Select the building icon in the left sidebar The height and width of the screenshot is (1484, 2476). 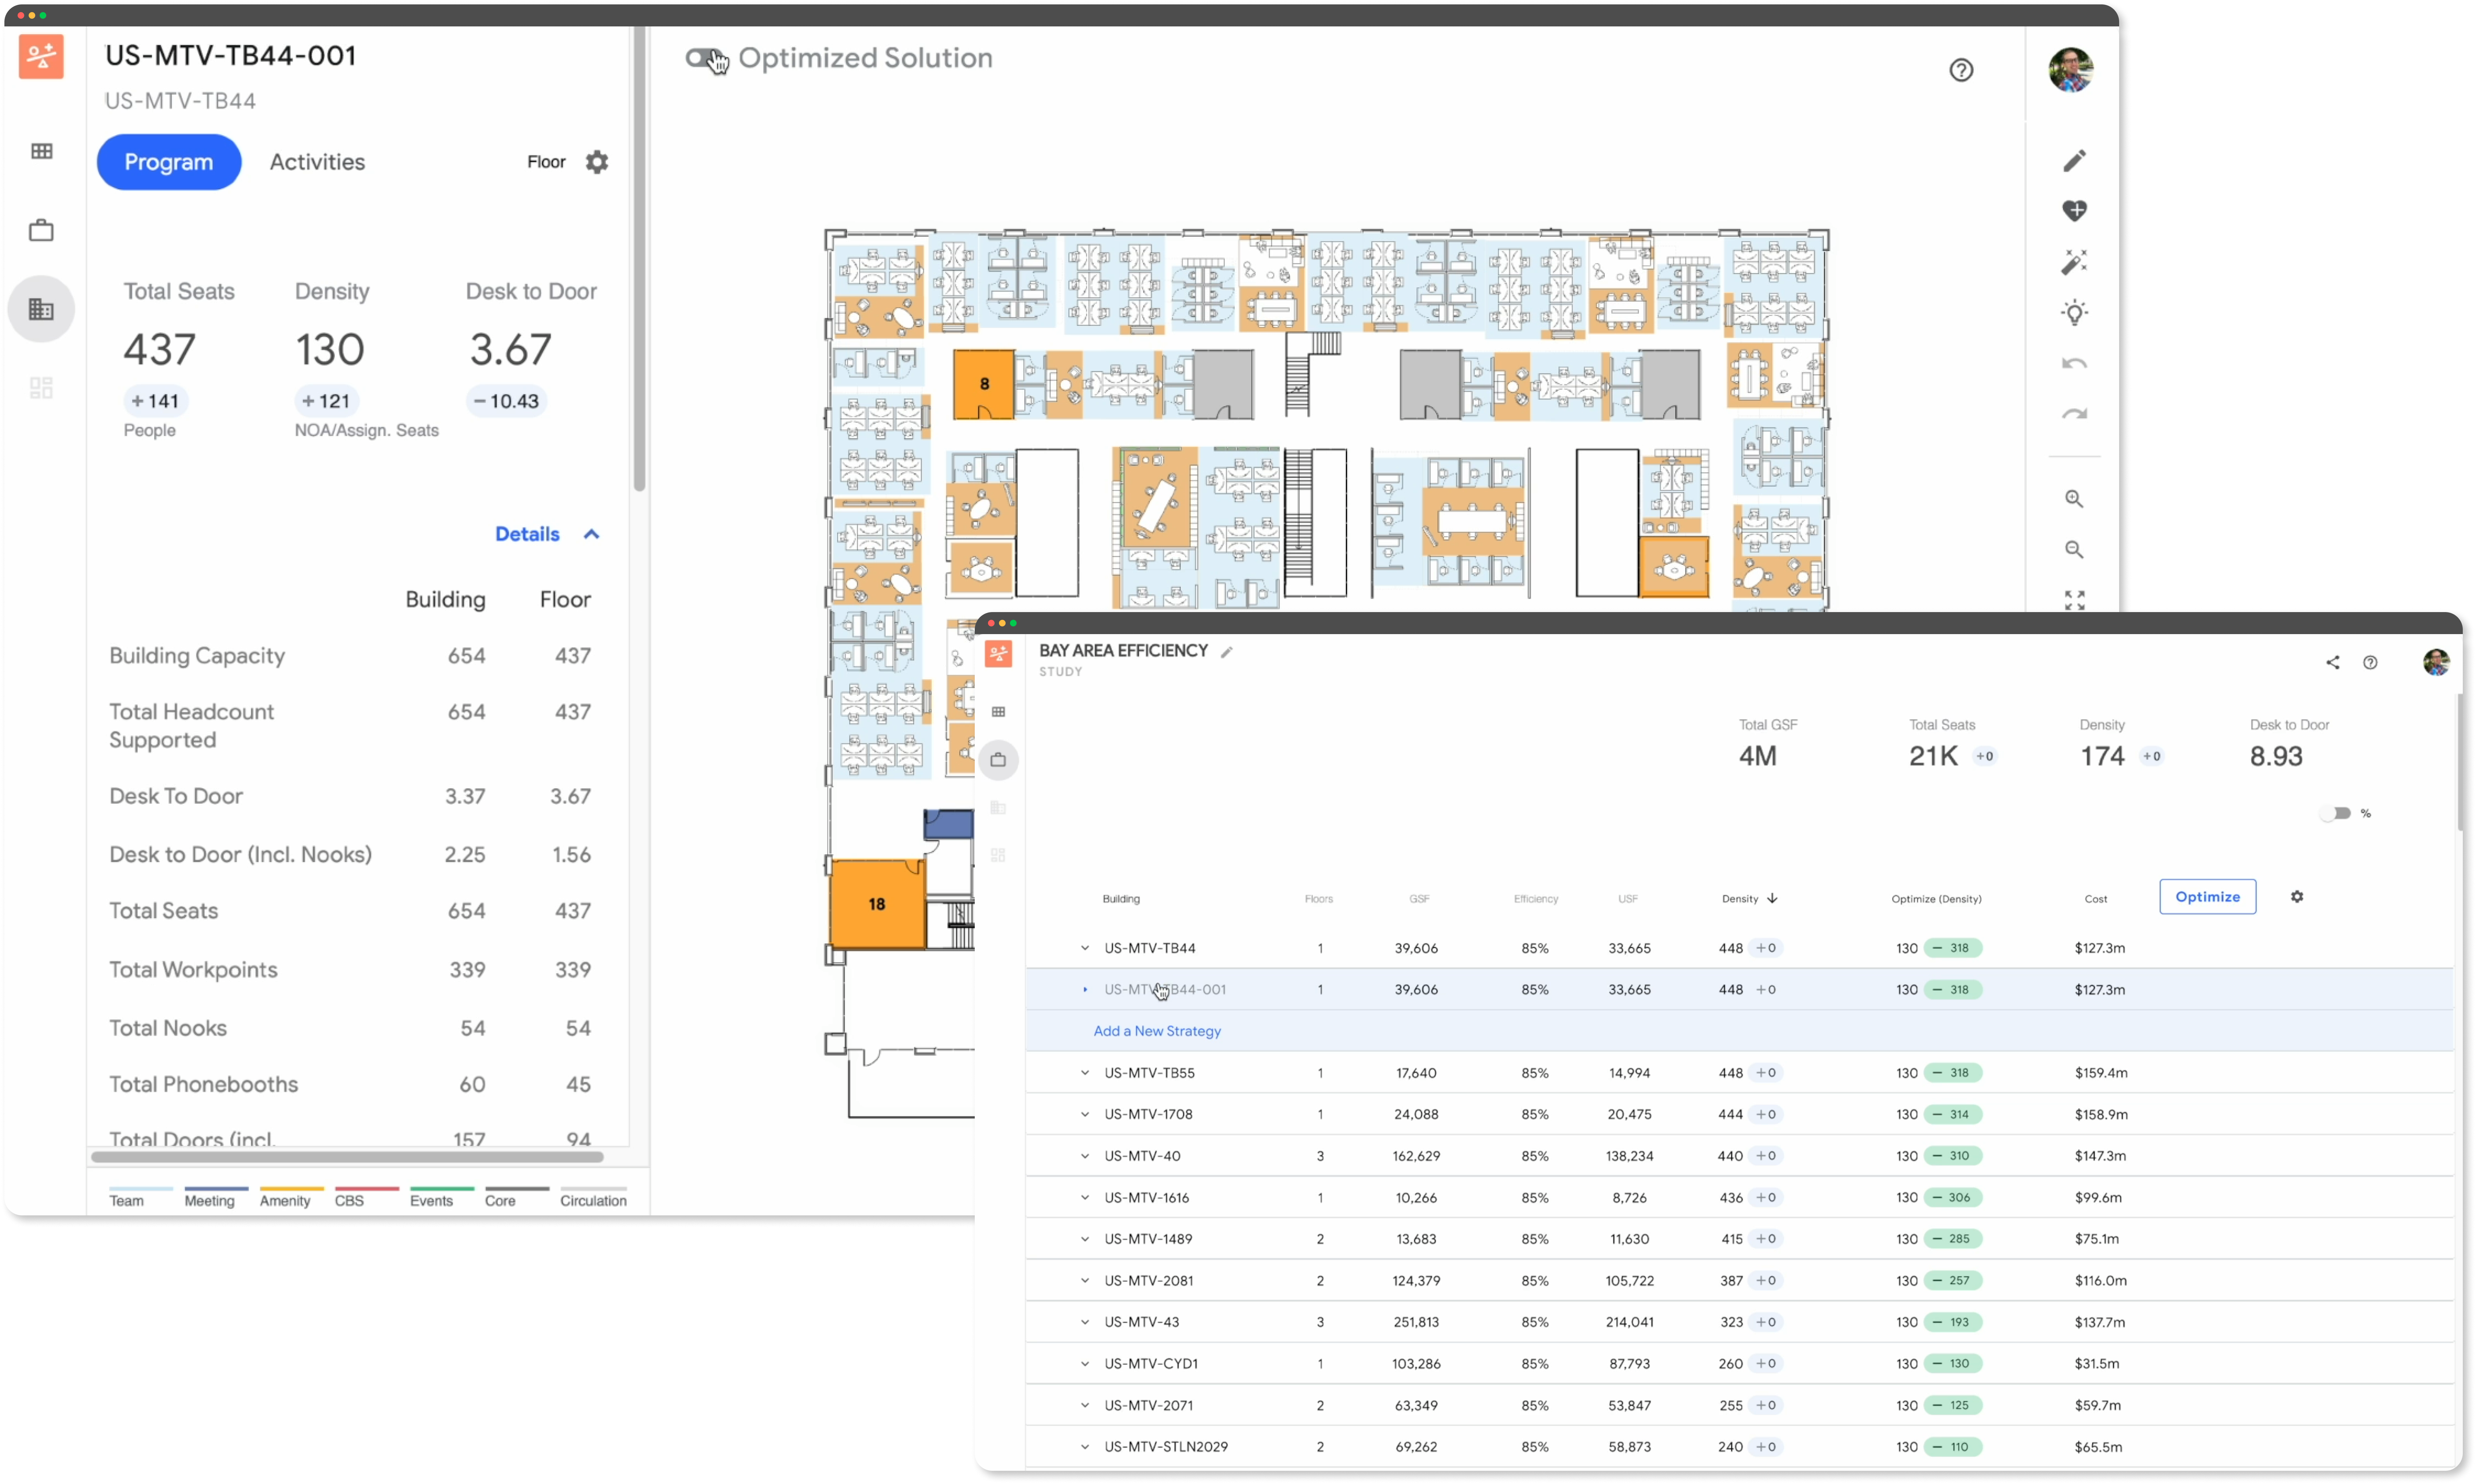(x=42, y=309)
